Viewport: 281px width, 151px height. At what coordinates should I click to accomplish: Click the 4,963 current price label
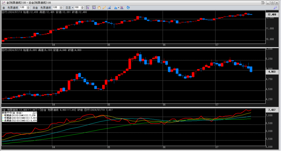click(272, 72)
